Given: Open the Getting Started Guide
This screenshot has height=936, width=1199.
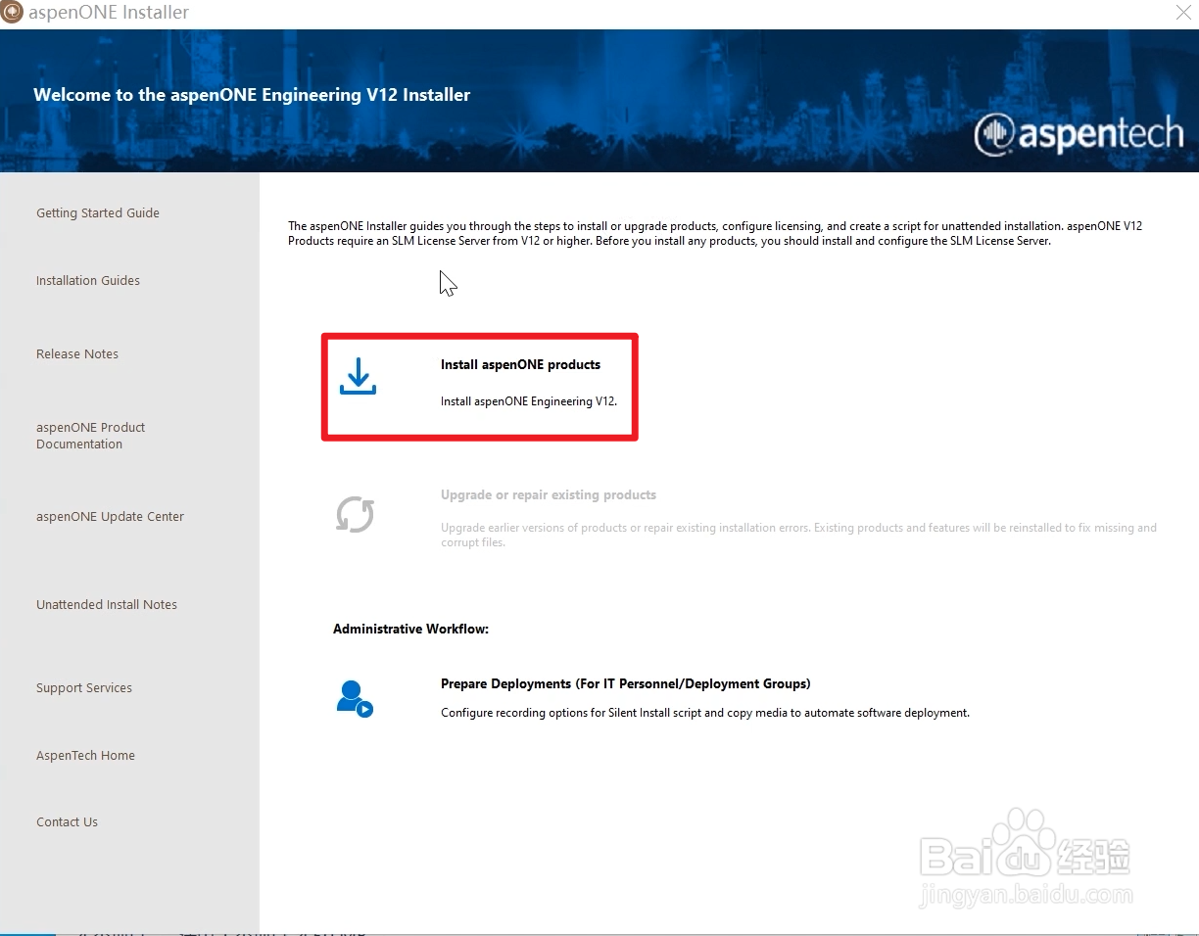Looking at the screenshot, I should coord(98,212).
